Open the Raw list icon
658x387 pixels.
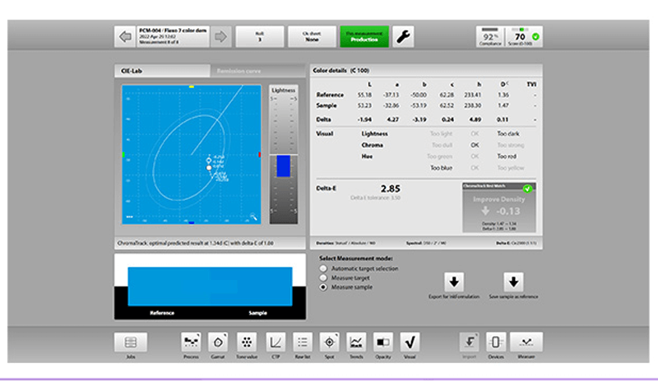pos(302,343)
